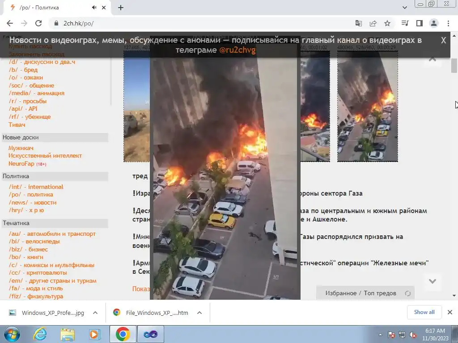This screenshot has height=343, width=458.
Task: Open /news/ - новости board
Action: point(32,202)
